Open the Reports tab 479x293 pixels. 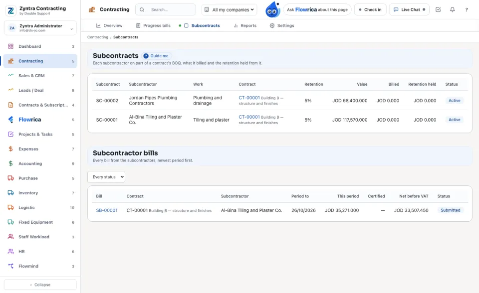[244, 25]
